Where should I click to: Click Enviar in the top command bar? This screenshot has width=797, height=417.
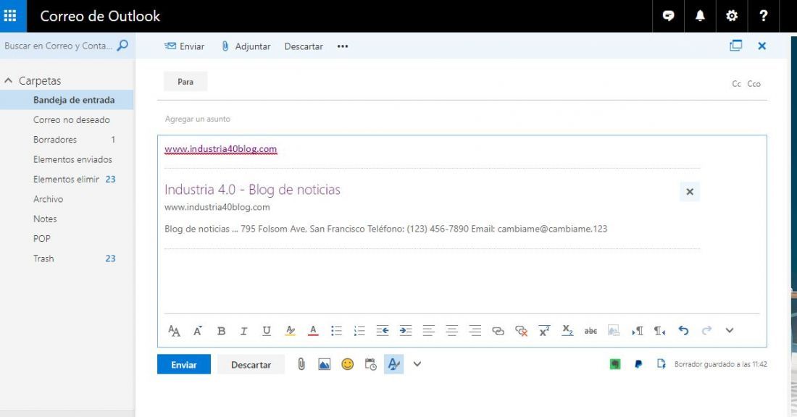[x=184, y=46]
